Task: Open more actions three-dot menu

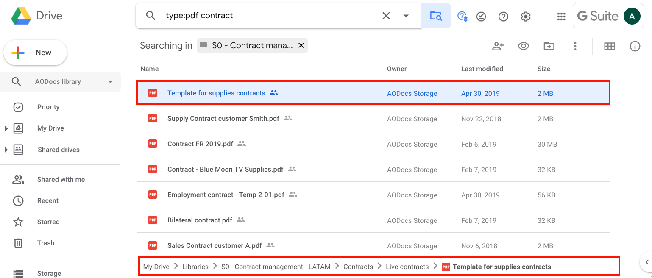Action: coord(575,46)
